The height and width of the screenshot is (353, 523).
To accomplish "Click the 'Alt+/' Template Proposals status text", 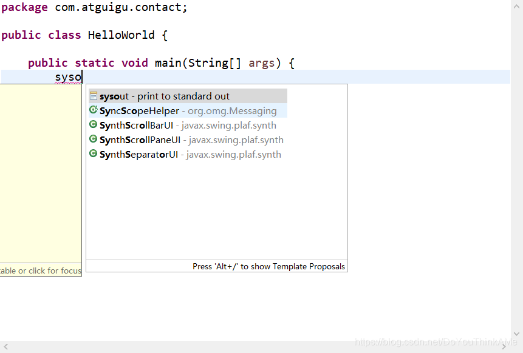I will click(x=268, y=266).
